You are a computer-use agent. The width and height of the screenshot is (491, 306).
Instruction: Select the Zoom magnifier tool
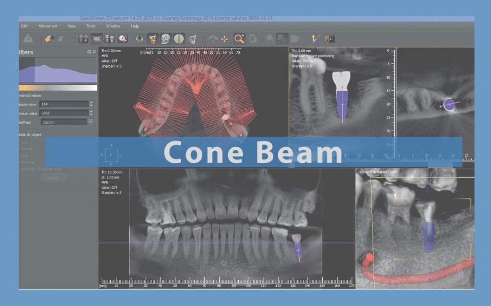click(x=239, y=37)
